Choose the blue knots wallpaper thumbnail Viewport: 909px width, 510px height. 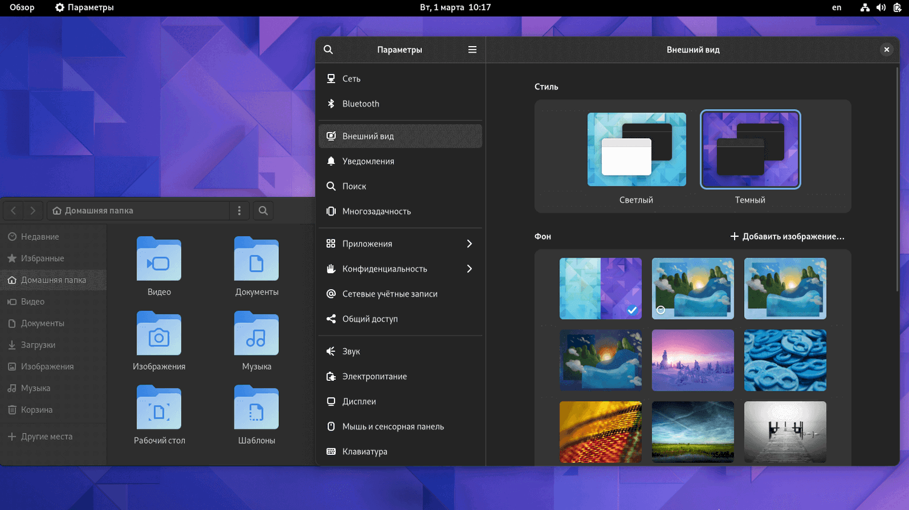[x=785, y=360]
